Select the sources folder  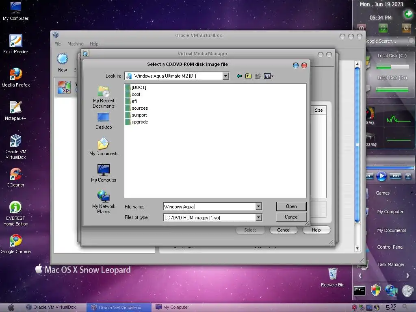point(136,108)
